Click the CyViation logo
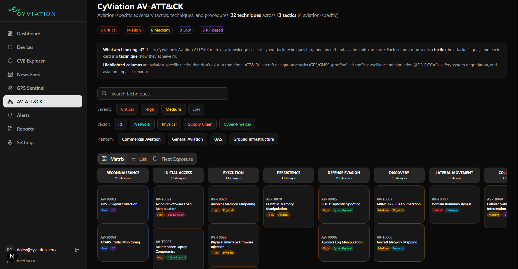The width and height of the screenshot is (518, 269). point(32,11)
